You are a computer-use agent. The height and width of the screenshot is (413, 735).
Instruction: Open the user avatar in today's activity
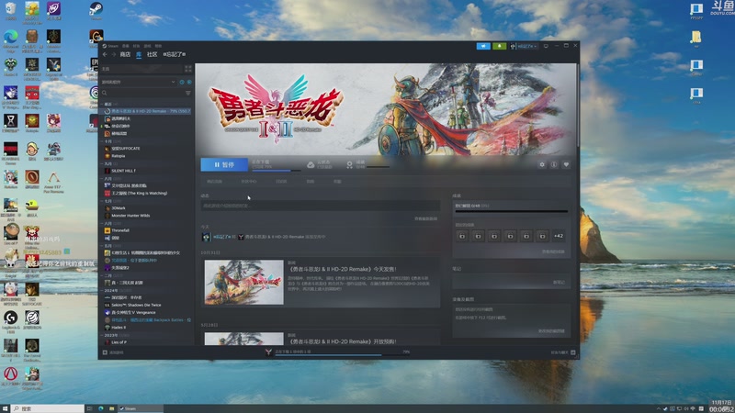(206, 237)
